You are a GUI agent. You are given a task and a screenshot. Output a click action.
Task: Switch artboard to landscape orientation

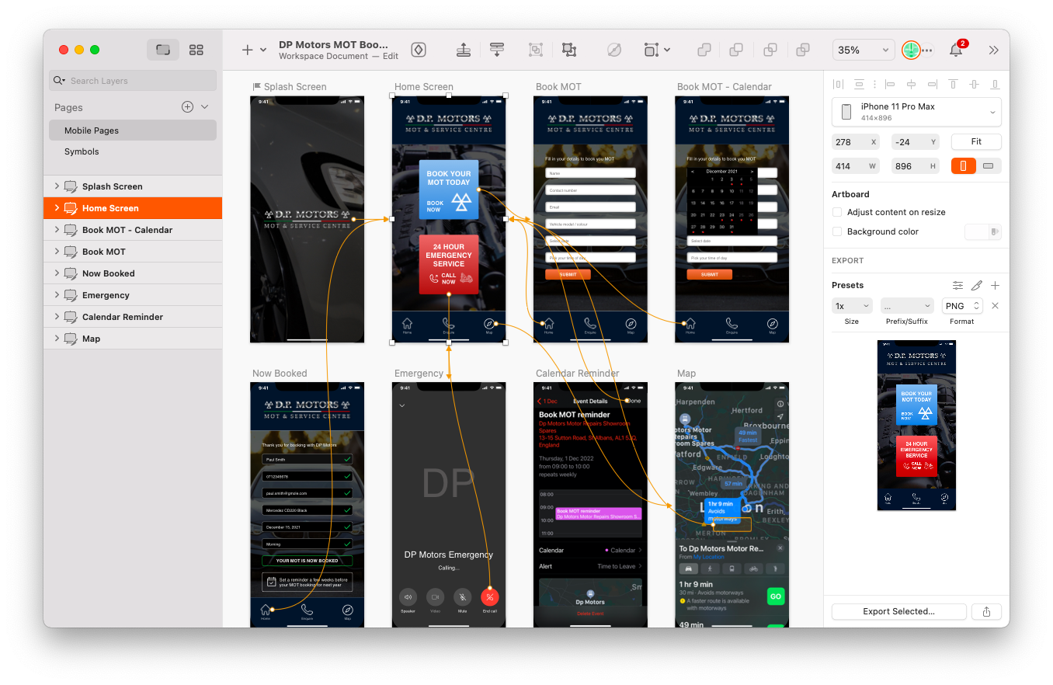coord(988,165)
